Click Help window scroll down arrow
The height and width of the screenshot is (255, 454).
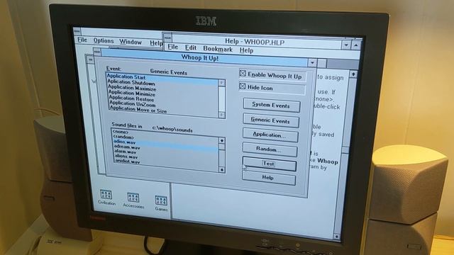coord(336,237)
